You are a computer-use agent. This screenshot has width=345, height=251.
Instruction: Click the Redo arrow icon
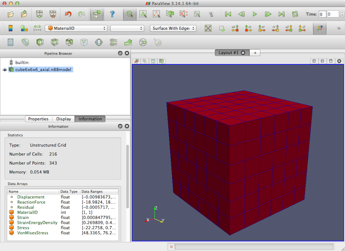point(82,14)
